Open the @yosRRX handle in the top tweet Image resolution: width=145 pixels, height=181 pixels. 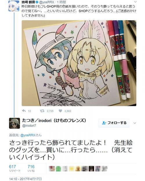[x=47, y=2]
